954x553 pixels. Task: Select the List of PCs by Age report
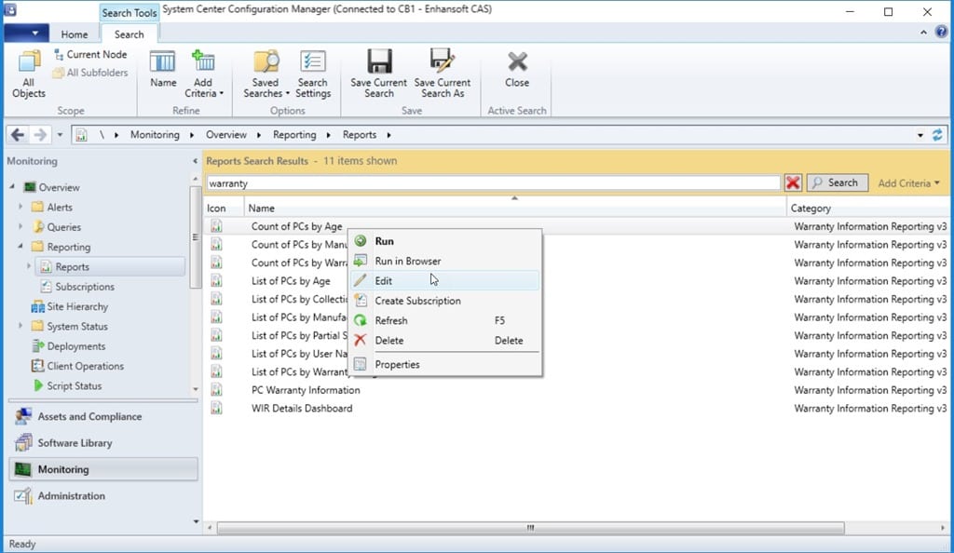pyautogui.click(x=291, y=281)
